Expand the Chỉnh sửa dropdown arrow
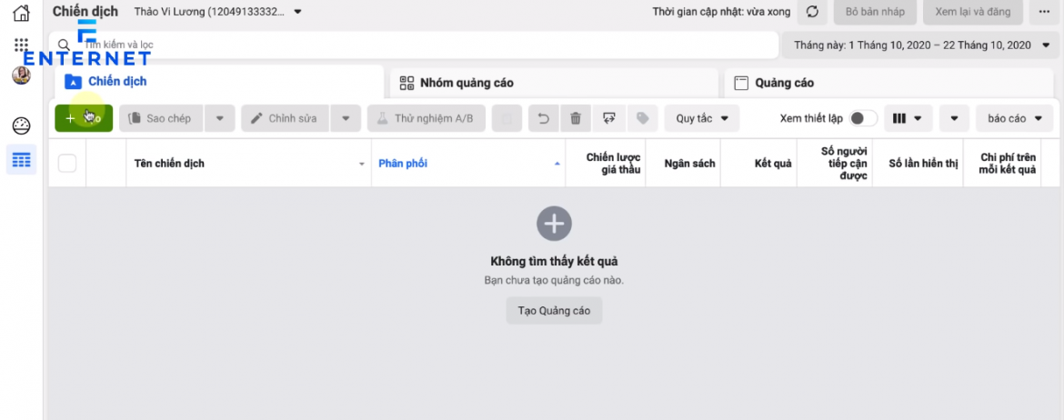Viewport: 1064px width, 420px height. pyautogui.click(x=346, y=118)
